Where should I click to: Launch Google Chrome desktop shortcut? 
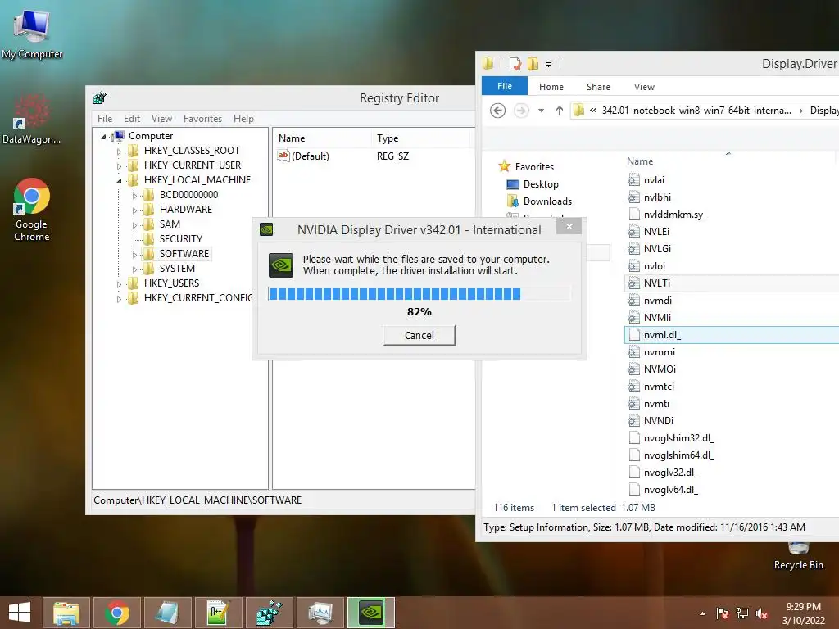point(32,210)
